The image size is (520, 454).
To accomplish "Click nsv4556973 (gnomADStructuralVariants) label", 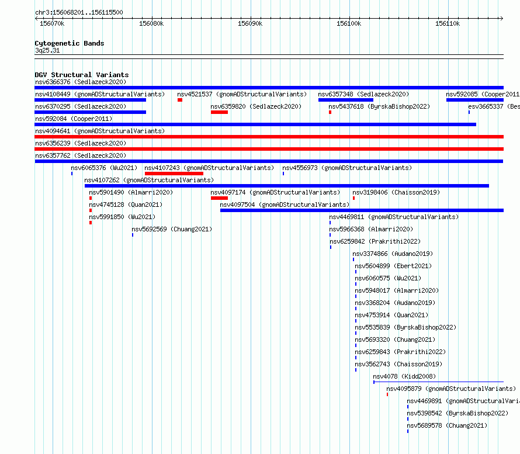I will 347,168.
